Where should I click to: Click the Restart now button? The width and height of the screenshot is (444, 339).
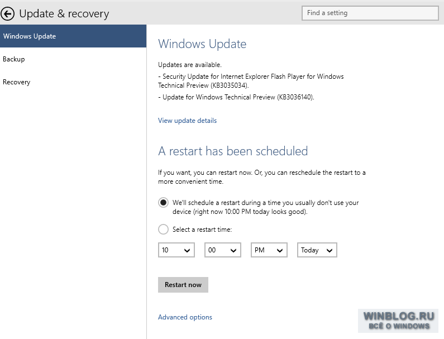[x=183, y=285]
